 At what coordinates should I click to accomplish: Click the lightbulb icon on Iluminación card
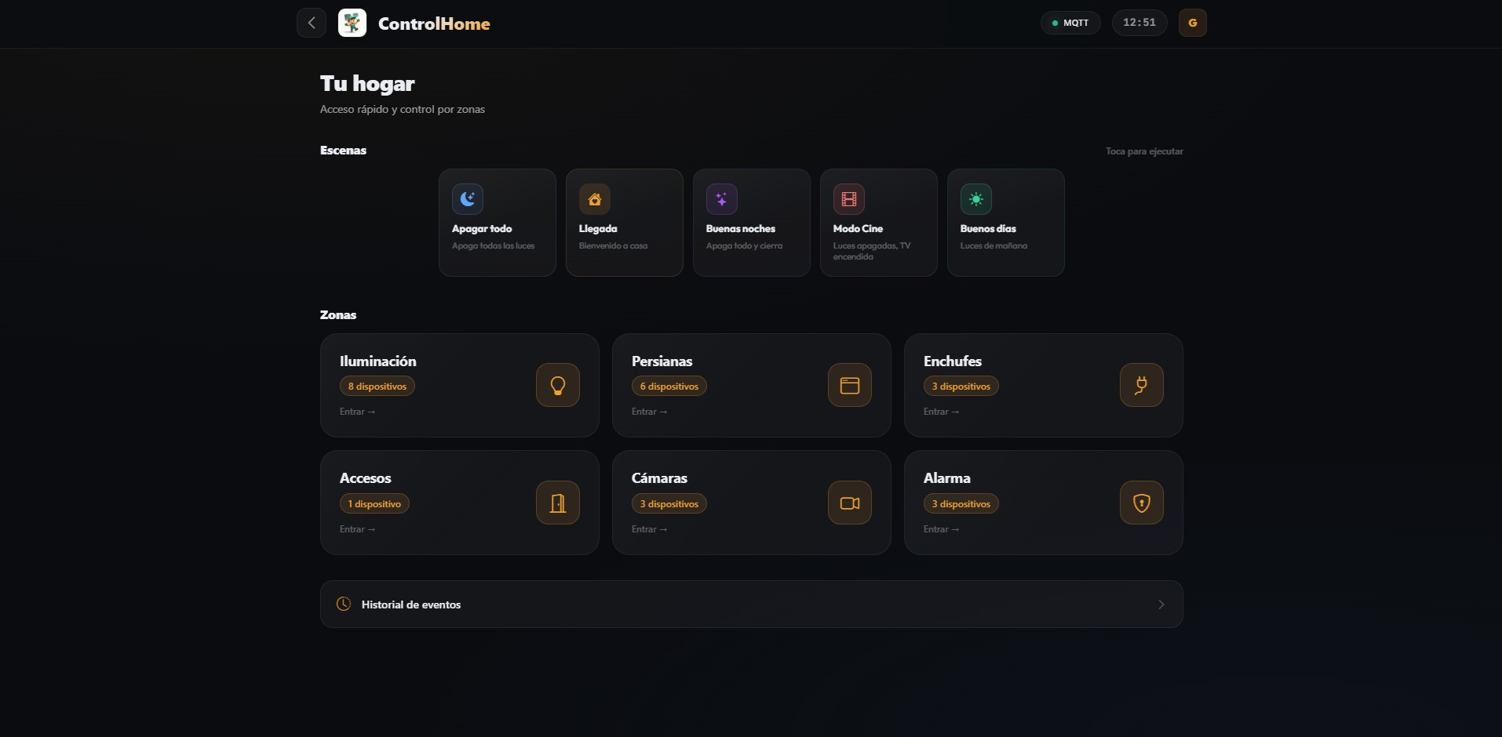[x=557, y=385]
